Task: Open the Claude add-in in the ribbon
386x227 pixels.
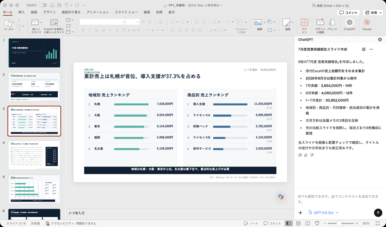Action: [367, 24]
